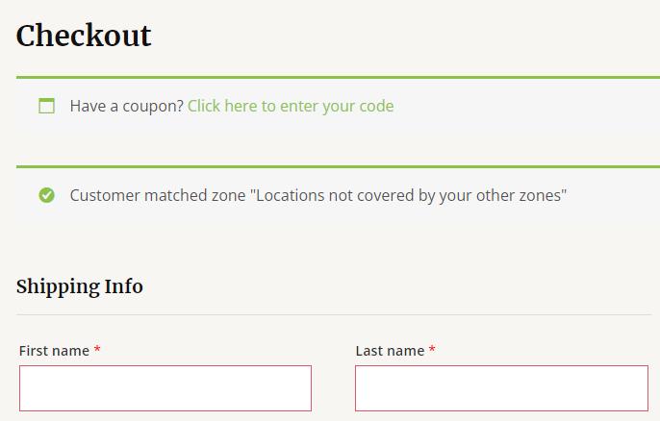Click the coupon icon beside "Have a coupon?"
This screenshot has width=660, height=421.
[x=46, y=106]
